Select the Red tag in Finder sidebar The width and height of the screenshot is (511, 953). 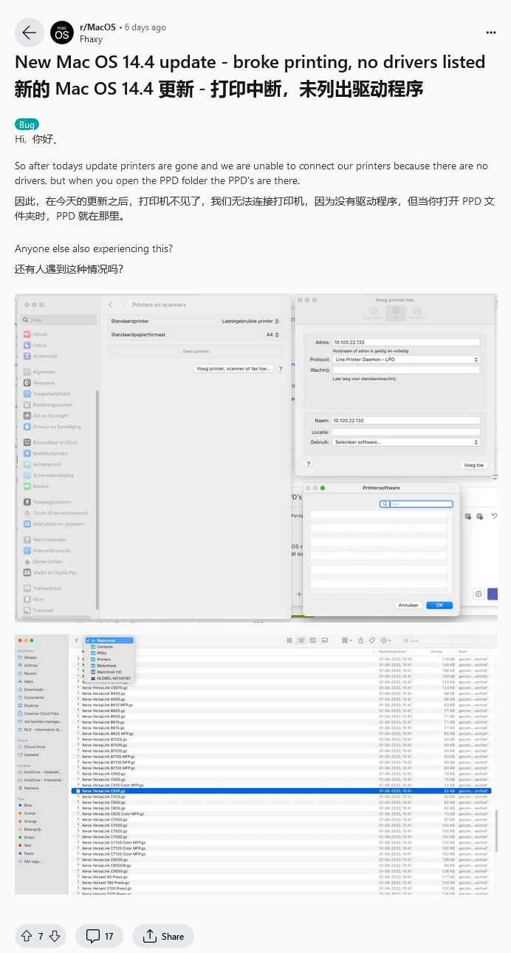tap(27, 845)
